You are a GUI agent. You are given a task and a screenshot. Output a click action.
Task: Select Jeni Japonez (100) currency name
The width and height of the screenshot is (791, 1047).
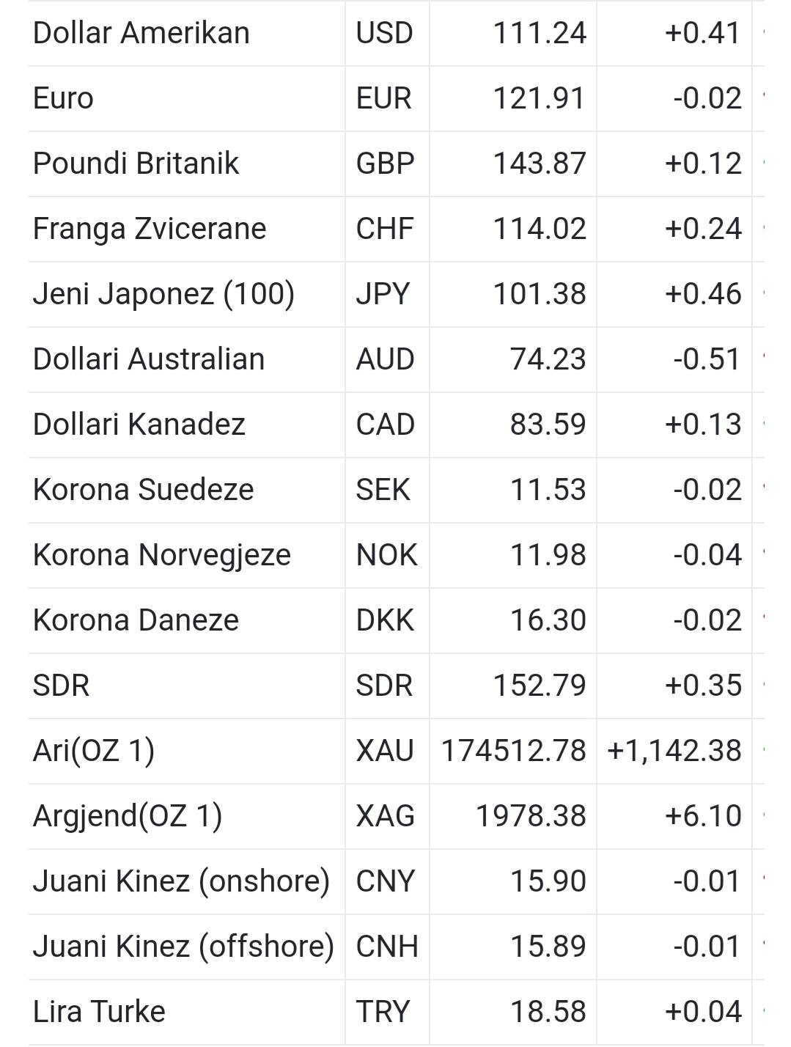pyautogui.click(x=163, y=294)
